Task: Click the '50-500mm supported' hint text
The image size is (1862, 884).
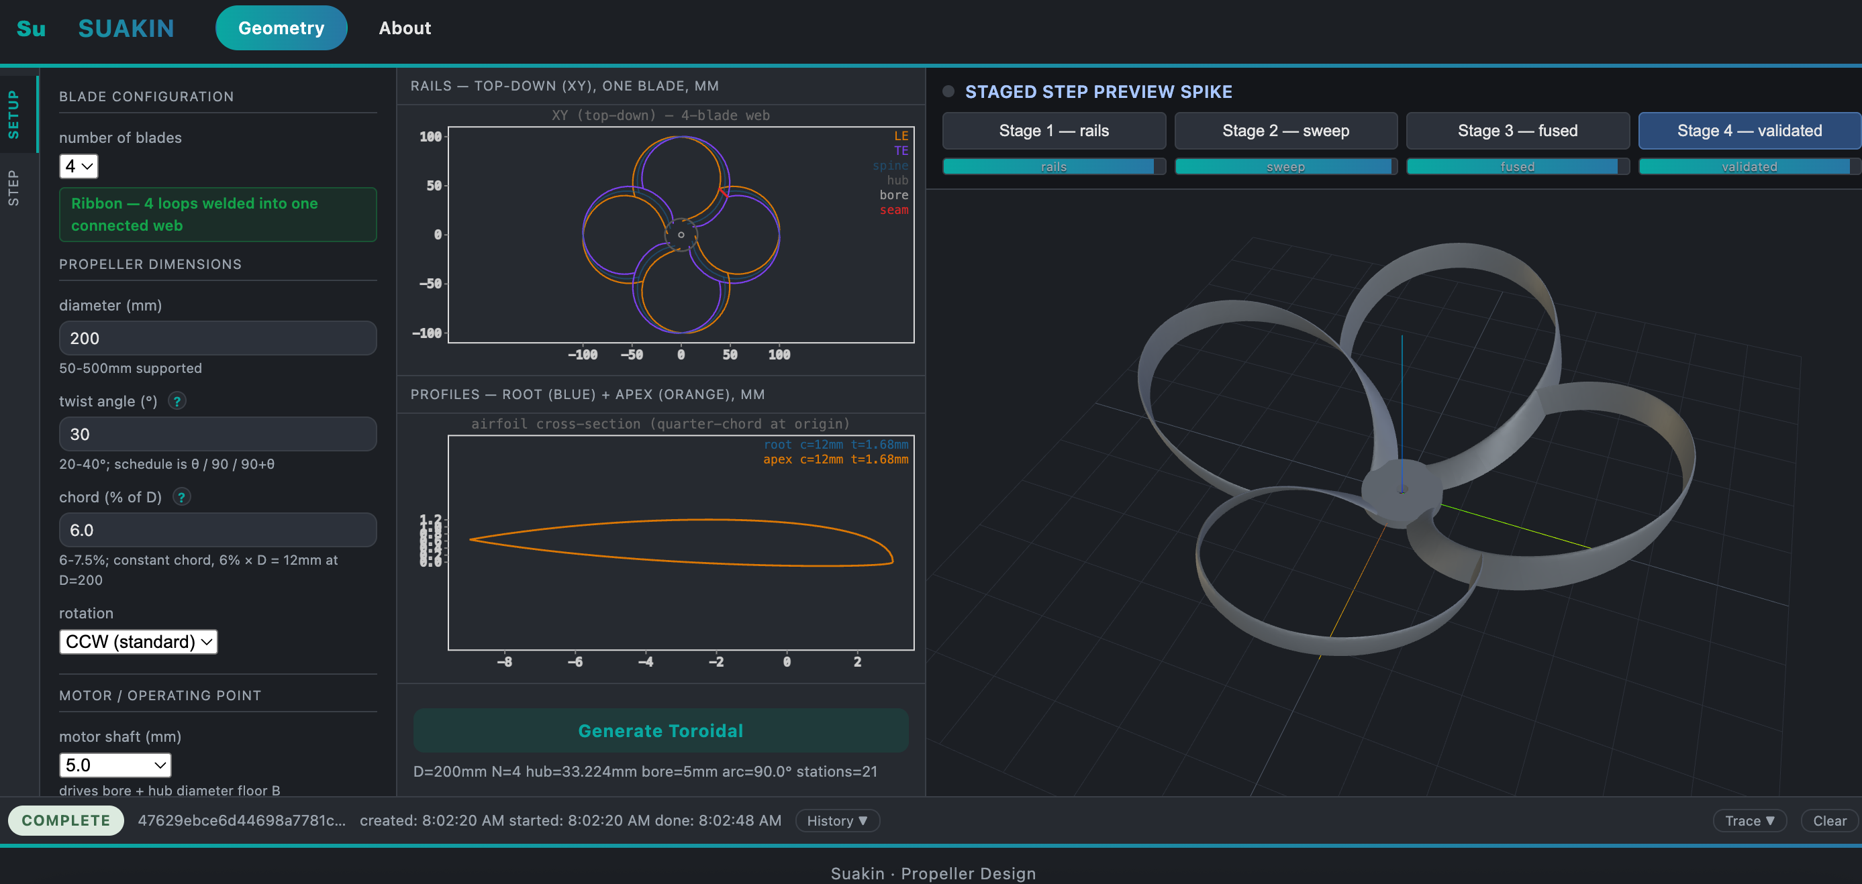Action: click(x=130, y=368)
